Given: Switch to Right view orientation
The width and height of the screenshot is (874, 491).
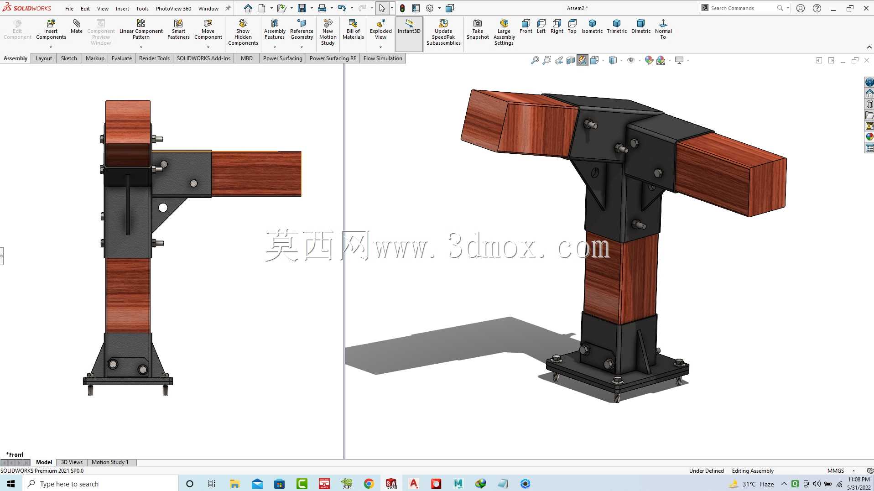Looking at the screenshot, I should pos(557,26).
